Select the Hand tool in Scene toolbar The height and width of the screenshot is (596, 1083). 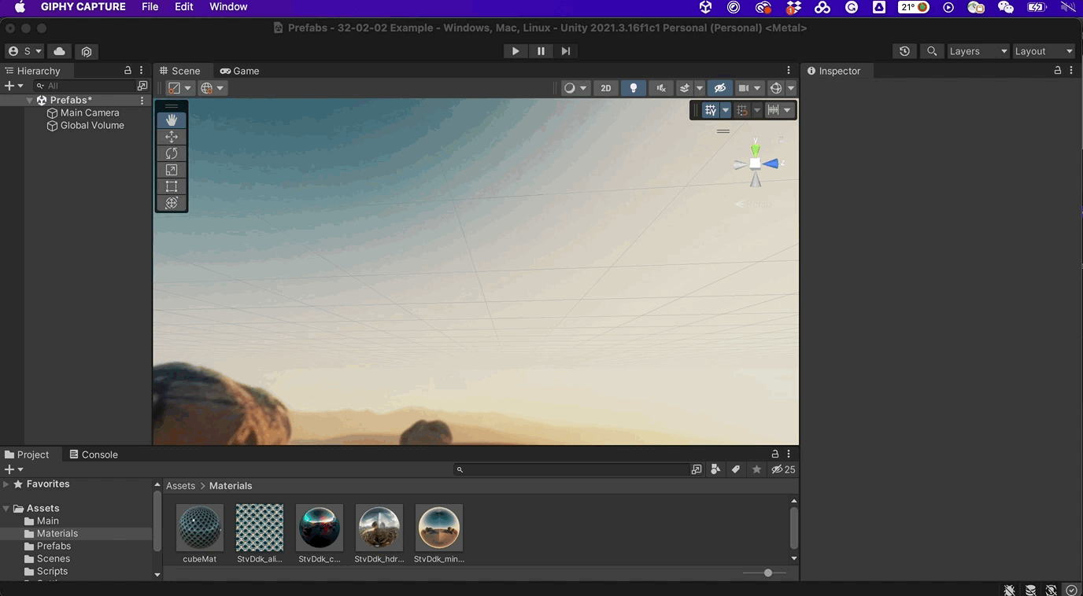coord(172,120)
